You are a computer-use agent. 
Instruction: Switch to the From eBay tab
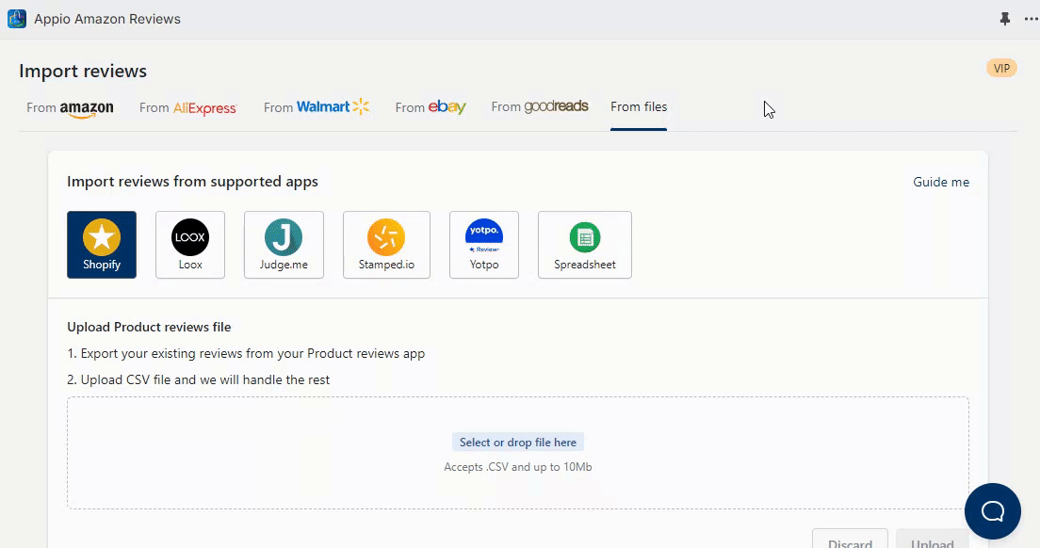pos(431,107)
